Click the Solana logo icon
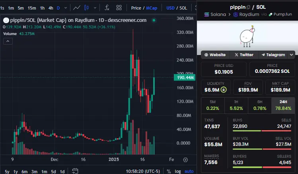Screen dimensions: 298x174 point(206,14)
